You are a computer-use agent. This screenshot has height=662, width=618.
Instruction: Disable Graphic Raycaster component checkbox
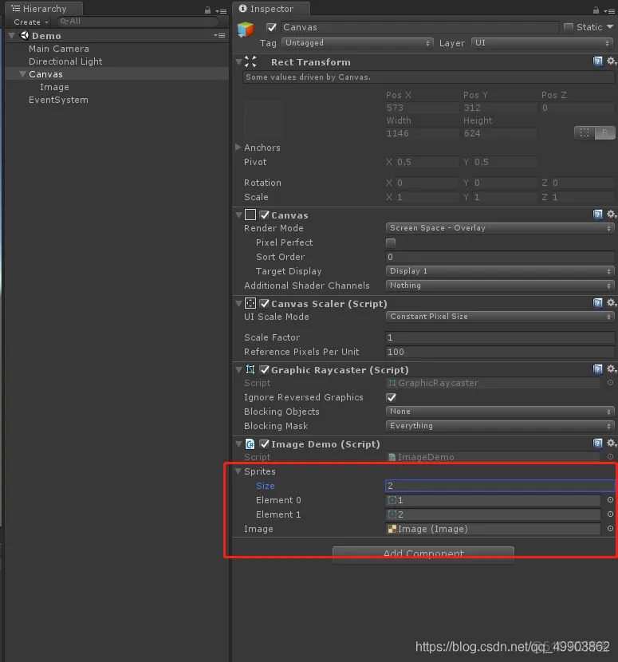[x=264, y=370]
